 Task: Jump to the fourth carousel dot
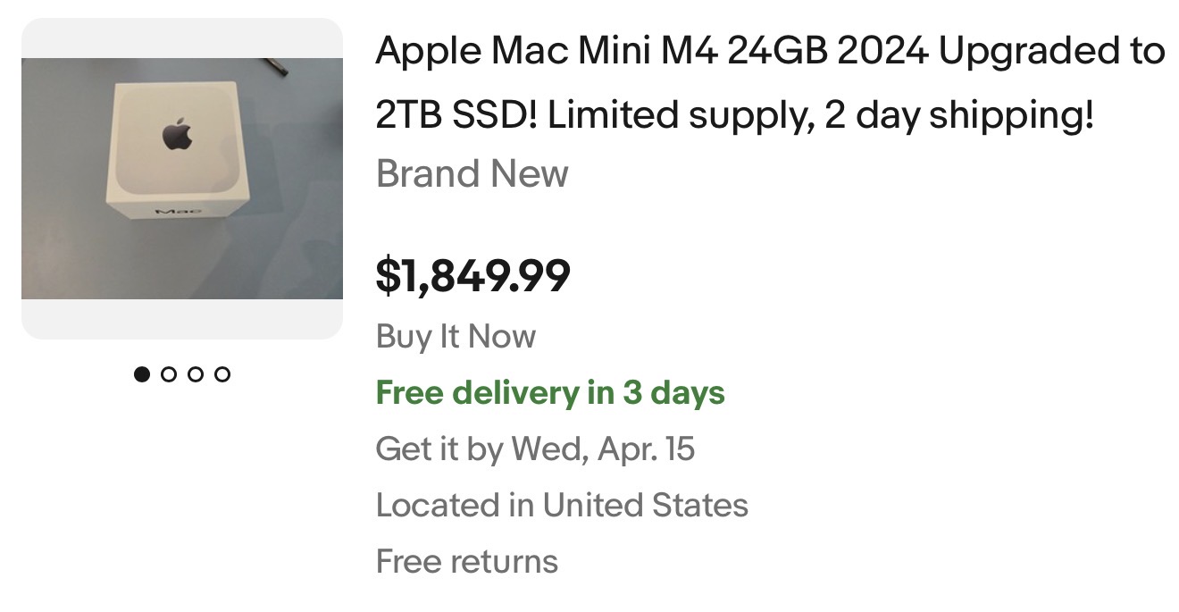[x=222, y=374]
